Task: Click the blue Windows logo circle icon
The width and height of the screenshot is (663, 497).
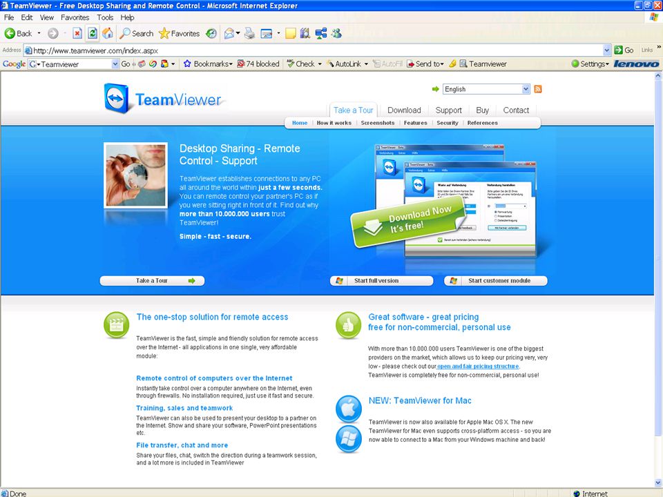Action: click(x=348, y=439)
